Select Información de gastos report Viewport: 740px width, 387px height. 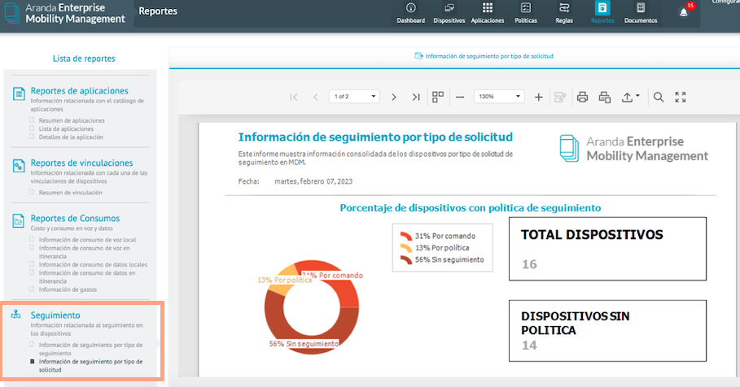68,289
